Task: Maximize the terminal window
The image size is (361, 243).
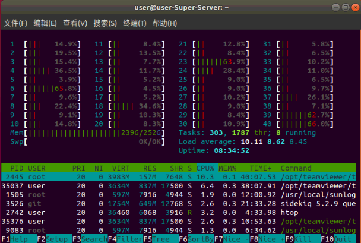Action: pos(346,8)
